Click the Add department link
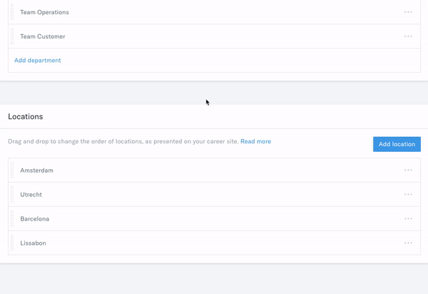Screen dimensions: 428x294 37,61
